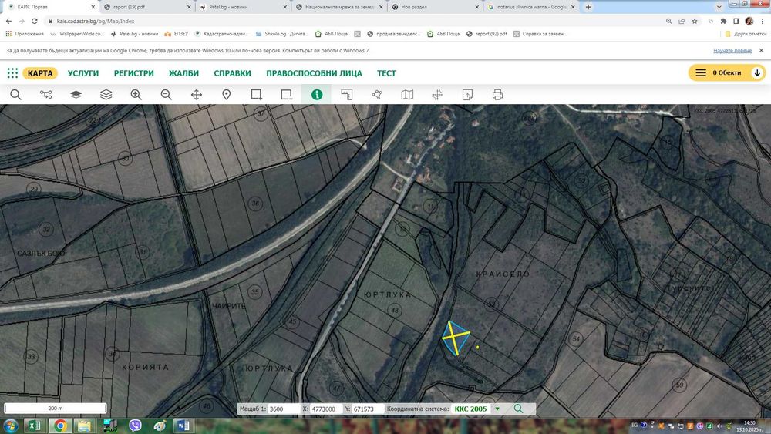Click the coordinate search button

tap(518, 409)
